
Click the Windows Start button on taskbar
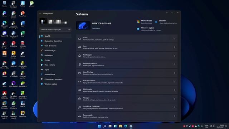(99, 126)
